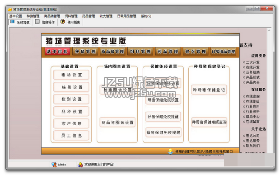280x175 pixels.
Task: Maximize the 猪场管理系统 window
Action: (x=257, y=8)
